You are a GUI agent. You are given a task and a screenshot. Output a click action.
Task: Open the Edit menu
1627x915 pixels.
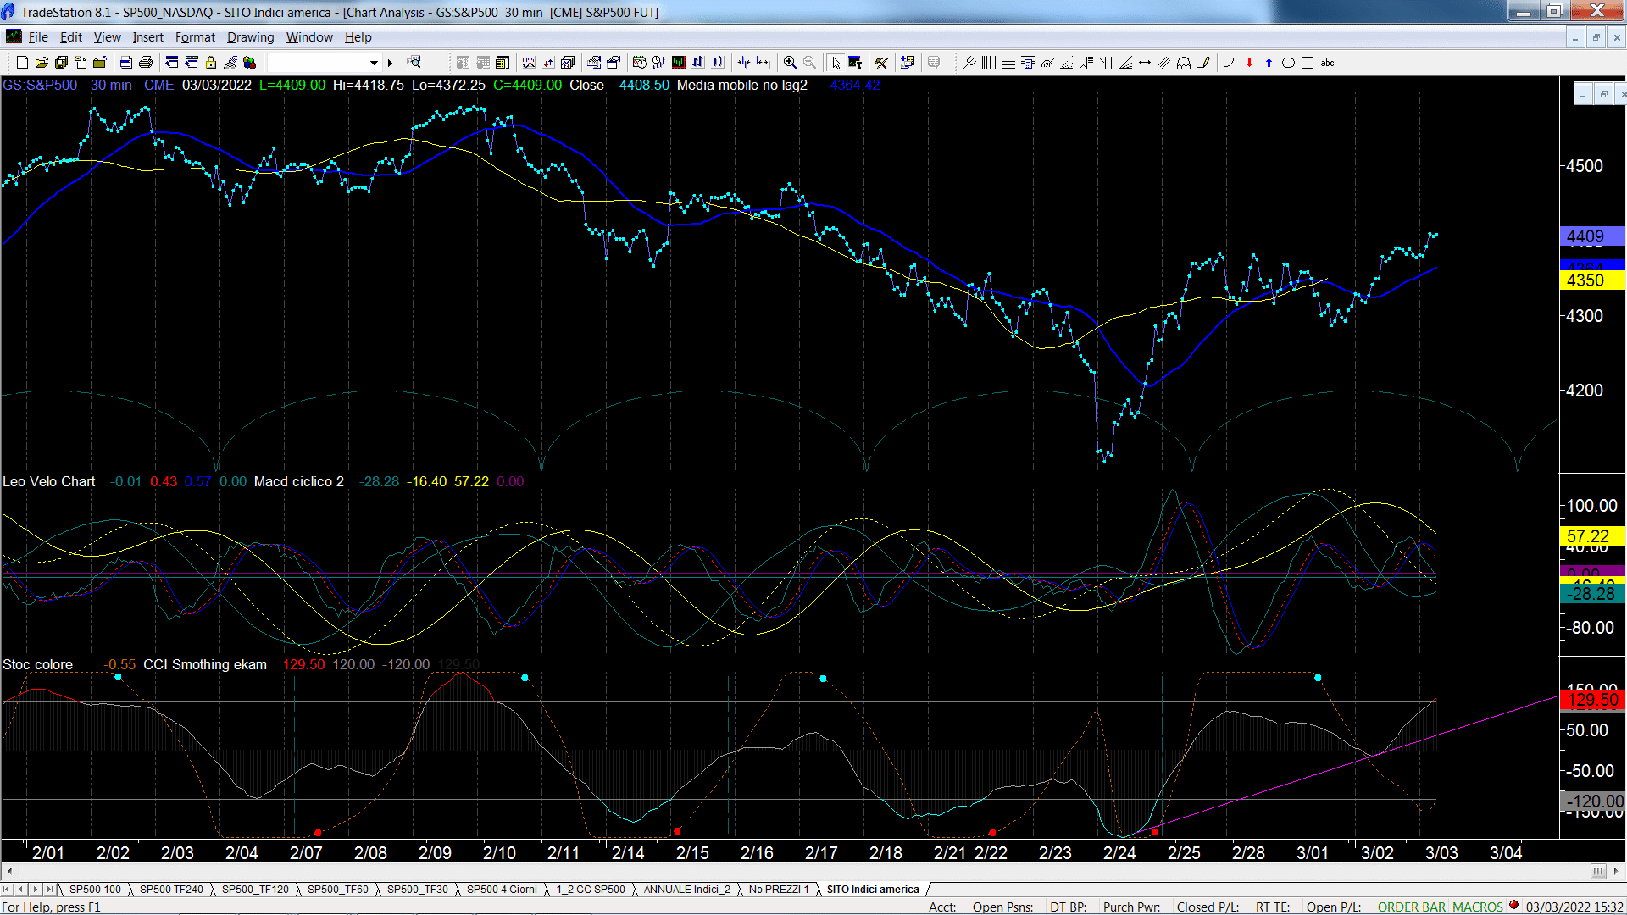coord(71,37)
